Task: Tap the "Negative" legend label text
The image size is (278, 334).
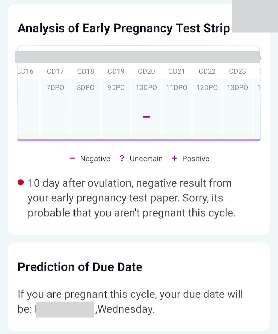Action: [95, 159]
